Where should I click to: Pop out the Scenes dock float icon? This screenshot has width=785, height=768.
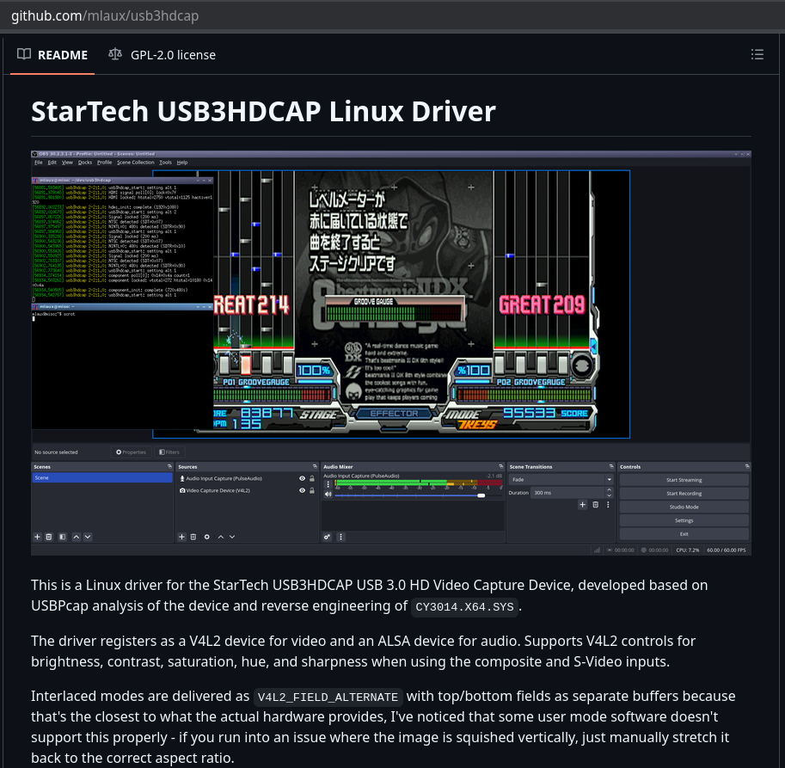[x=169, y=466]
